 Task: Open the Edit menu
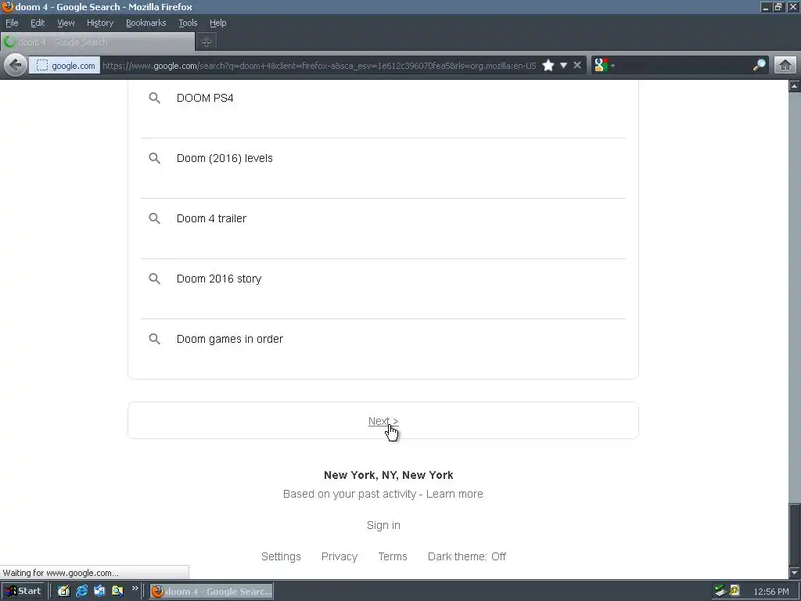click(x=38, y=23)
